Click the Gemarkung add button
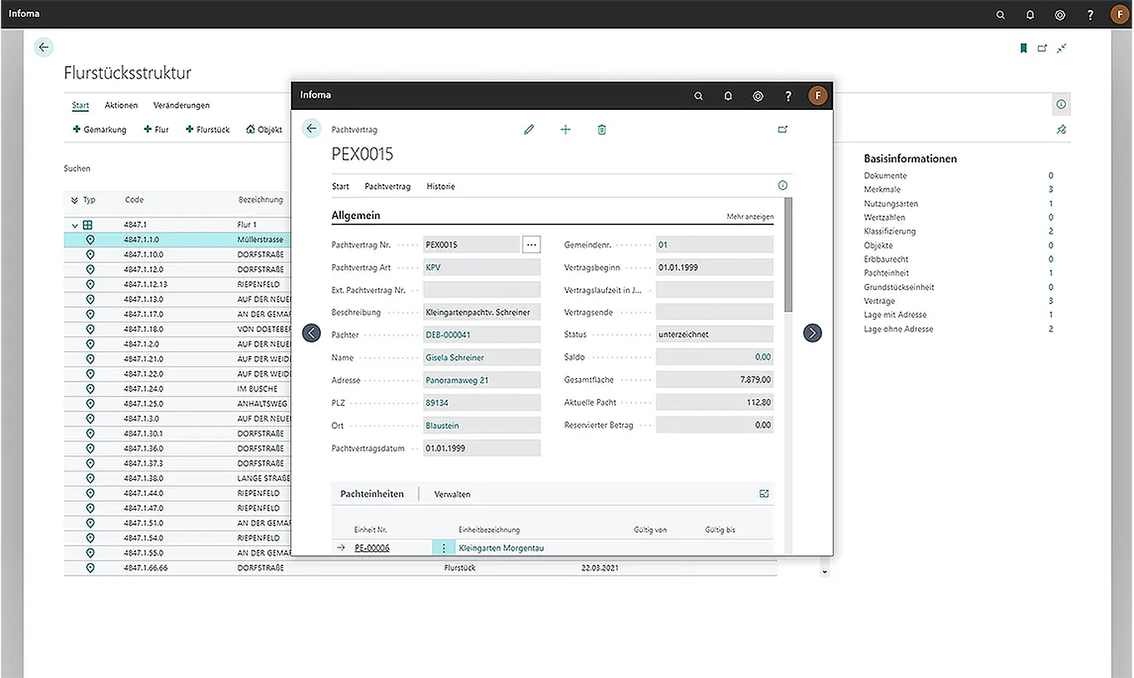Image resolution: width=1134 pixels, height=678 pixels. pos(99,130)
